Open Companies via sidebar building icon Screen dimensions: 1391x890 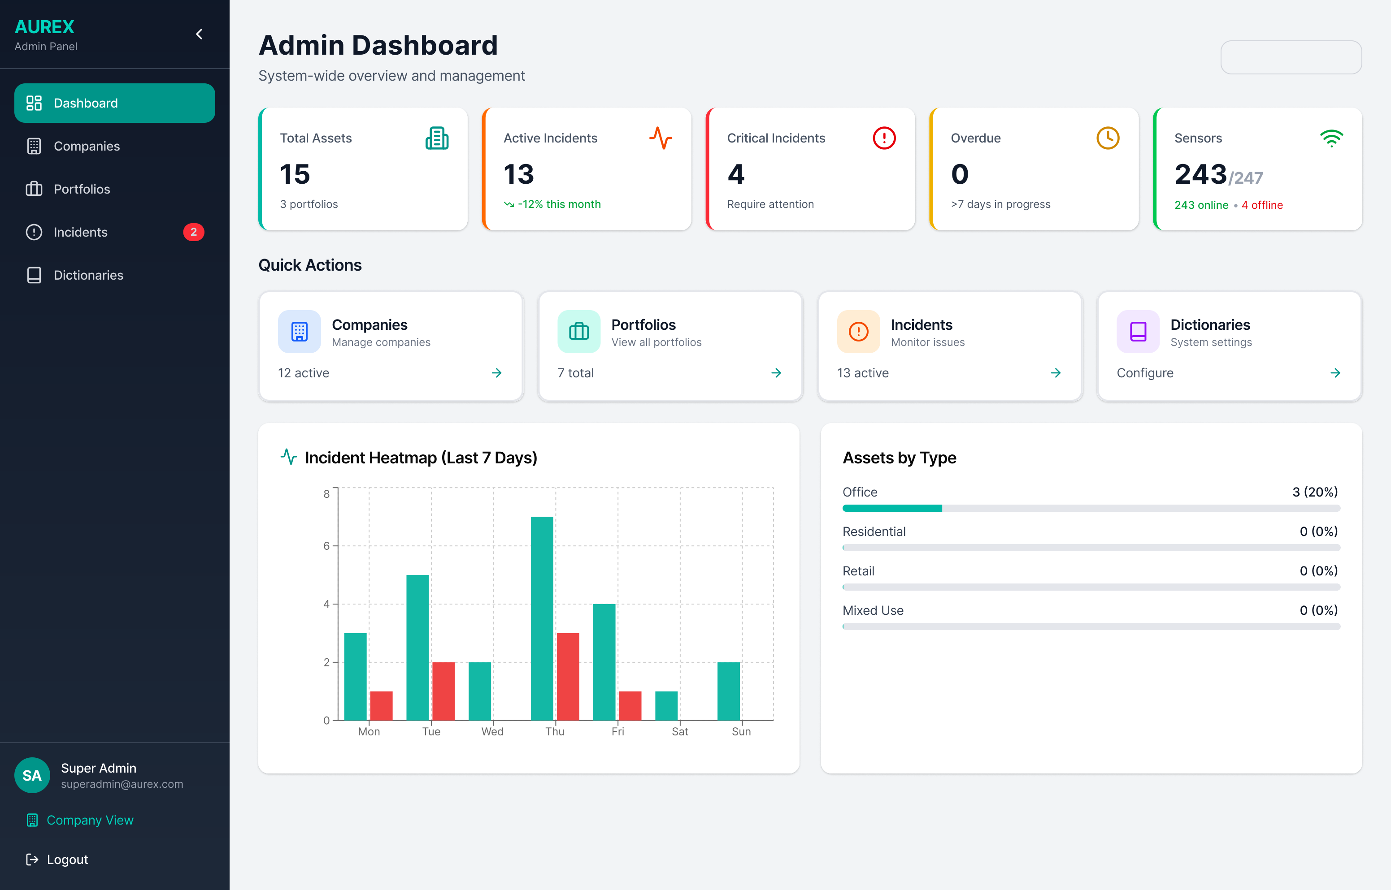tap(35, 146)
